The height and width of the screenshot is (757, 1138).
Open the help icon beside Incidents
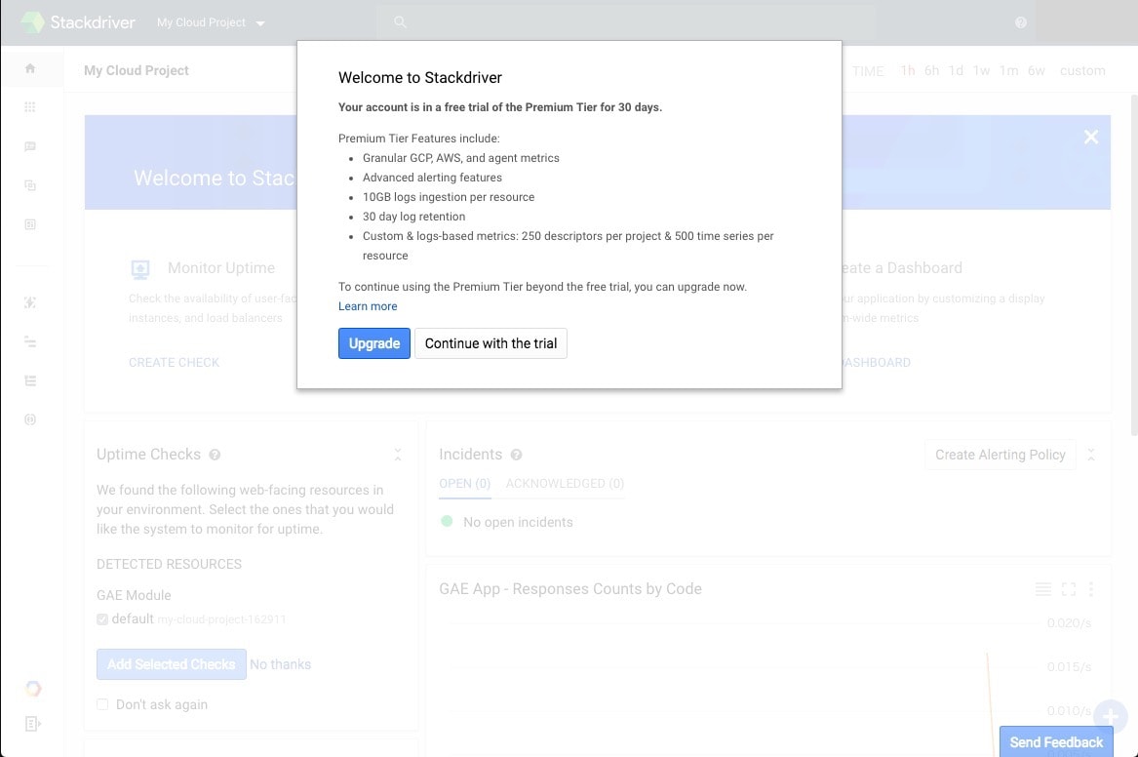tap(516, 455)
